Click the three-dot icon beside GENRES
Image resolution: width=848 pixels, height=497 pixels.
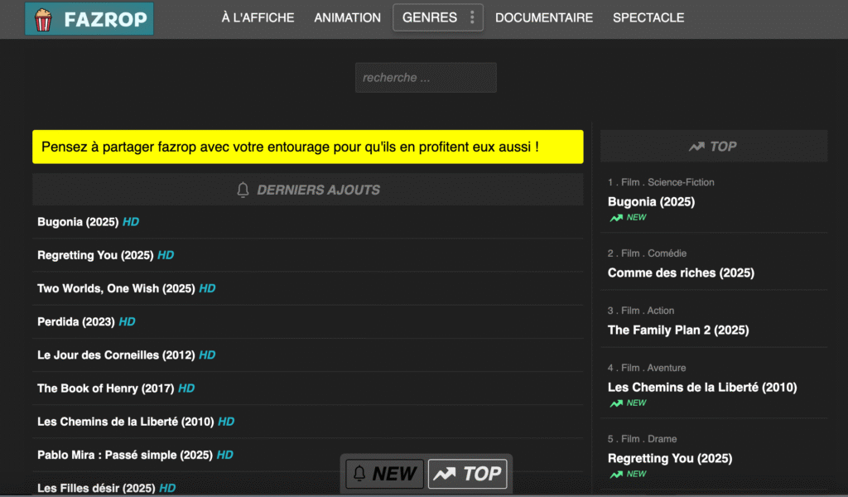point(472,17)
